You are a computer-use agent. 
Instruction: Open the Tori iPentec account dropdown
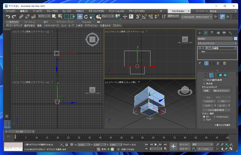click(x=179, y=11)
